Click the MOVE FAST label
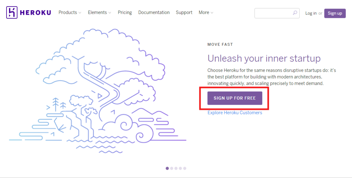 coord(220,44)
